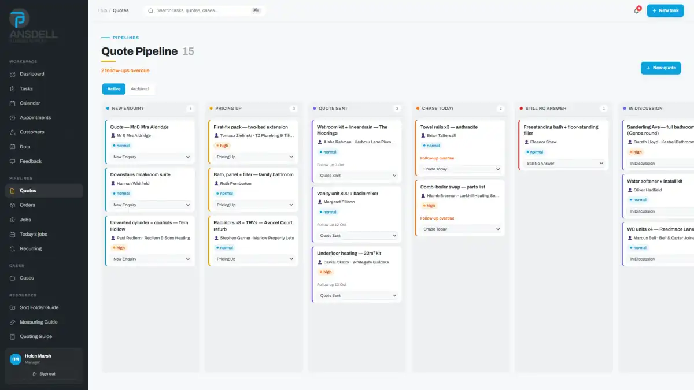The image size is (694, 390).
Task: Open stage dropdown on Wet room kit card
Action: point(357,176)
